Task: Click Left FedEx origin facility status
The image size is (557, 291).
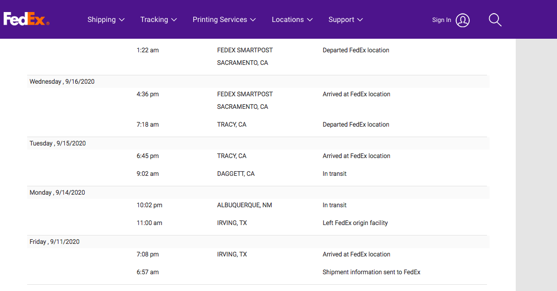Action: coord(355,222)
